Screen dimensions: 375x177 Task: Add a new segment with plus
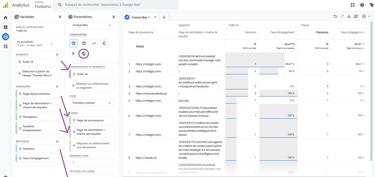click(57, 55)
